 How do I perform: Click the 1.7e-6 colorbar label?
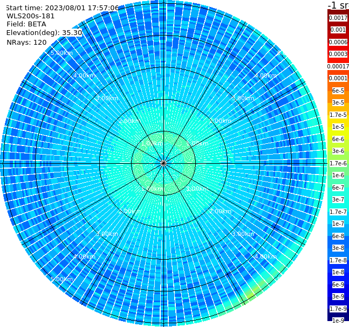tap(338, 163)
